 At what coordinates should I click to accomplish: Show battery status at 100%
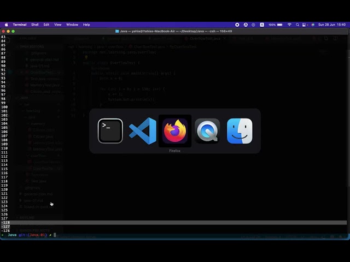click(x=276, y=25)
